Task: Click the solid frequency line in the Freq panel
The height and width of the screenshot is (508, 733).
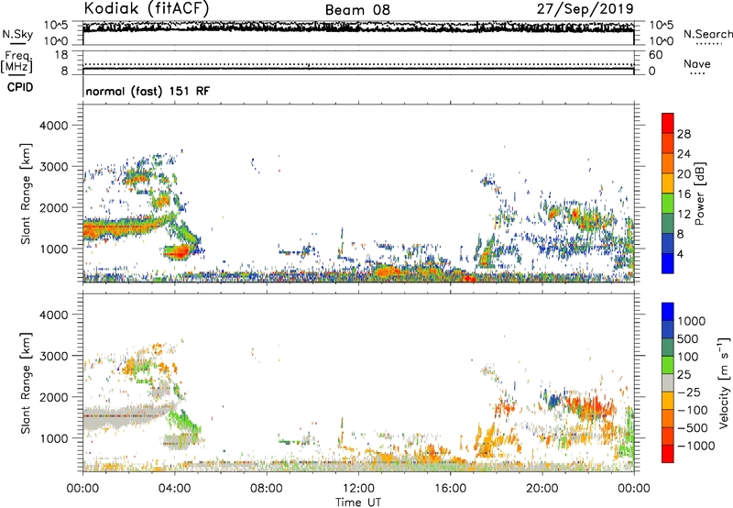Action: click(358, 69)
